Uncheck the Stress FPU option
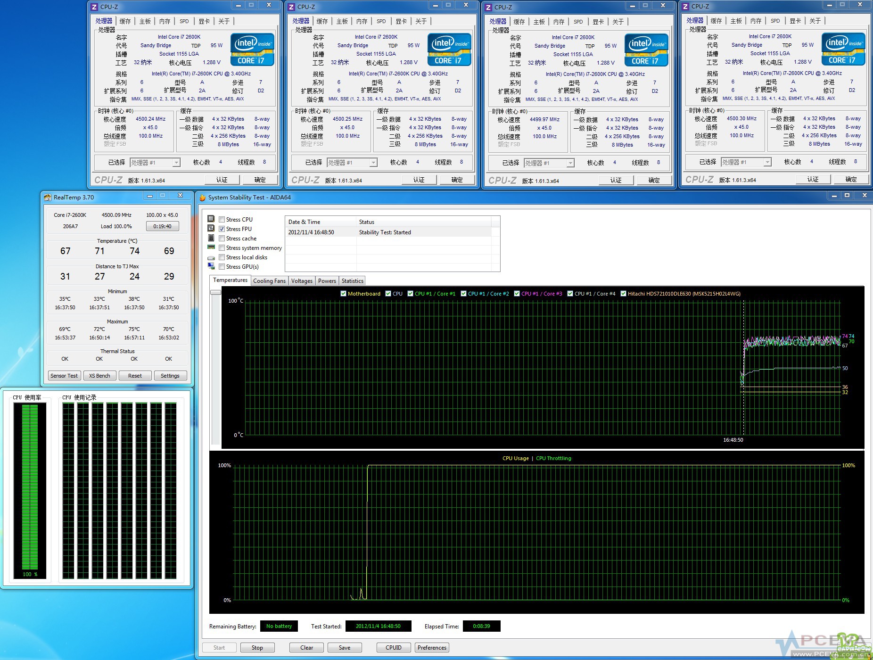 click(x=222, y=229)
